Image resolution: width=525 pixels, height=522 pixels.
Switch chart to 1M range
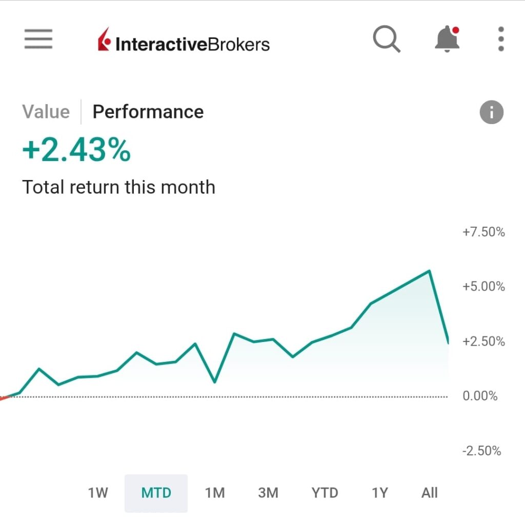tap(215, 493)
